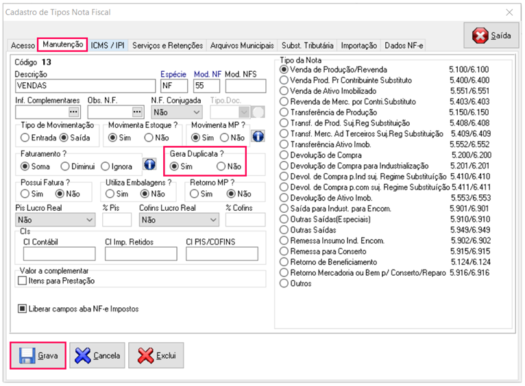525x386 pixels.
Task: Select Não for Gera Duplicata
Action: coord(221,166)
